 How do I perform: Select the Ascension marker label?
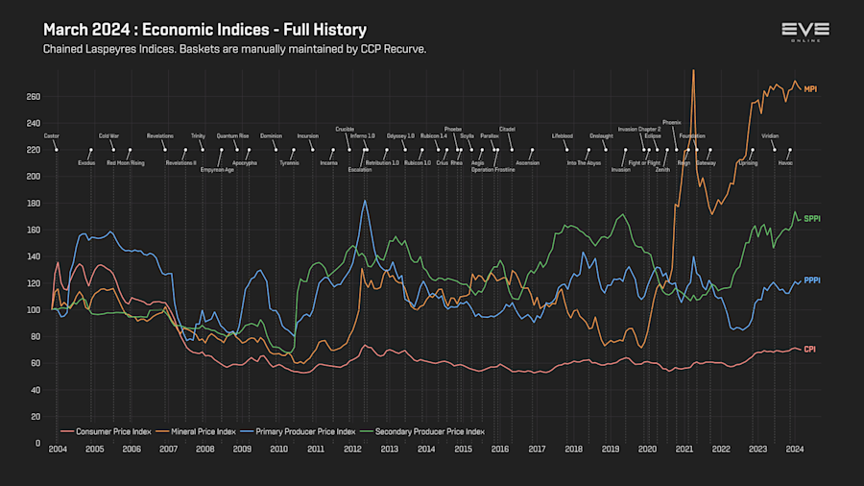point(527,163)
